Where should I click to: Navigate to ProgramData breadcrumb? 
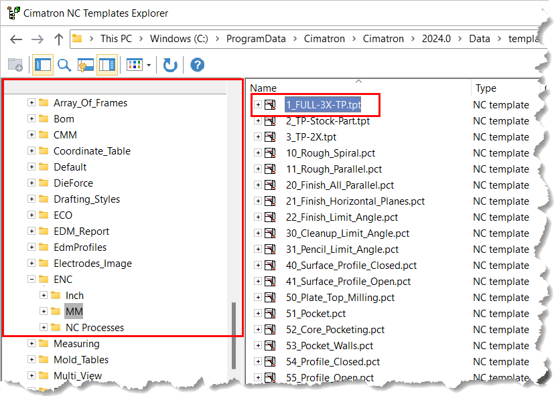(256, 39)
